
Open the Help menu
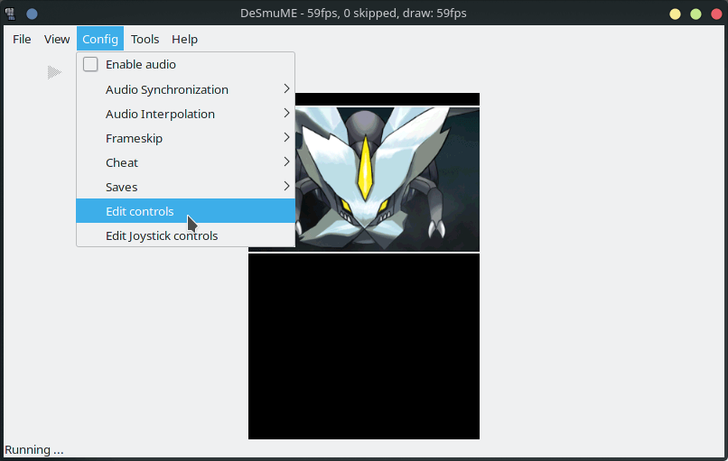(x=184, y=39)
